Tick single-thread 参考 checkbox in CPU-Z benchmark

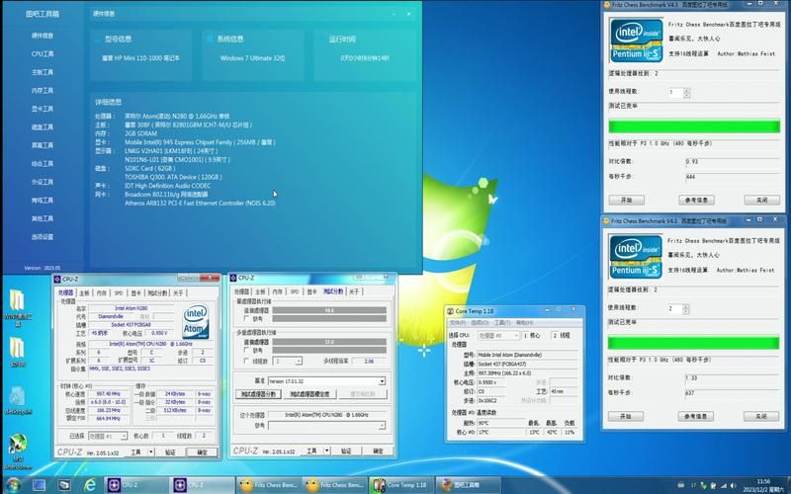click(x=246, y=319)
